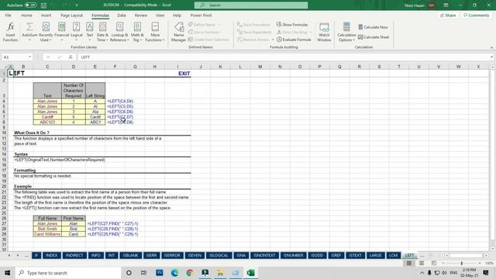Screen dimensions: 496x279
Task: Open Calculation Options dropdown
Action: click(x=346, y=32)
